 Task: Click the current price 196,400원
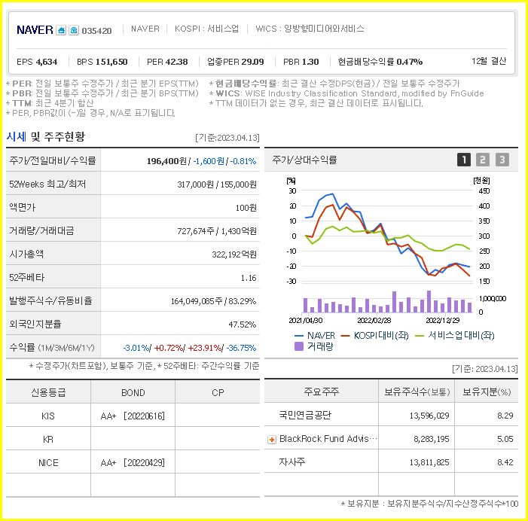point(166,161)
